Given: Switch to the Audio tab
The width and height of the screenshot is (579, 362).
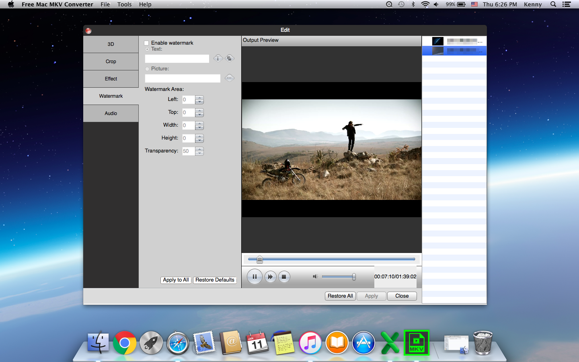Looking at the screenshot, I should [111, 113].
